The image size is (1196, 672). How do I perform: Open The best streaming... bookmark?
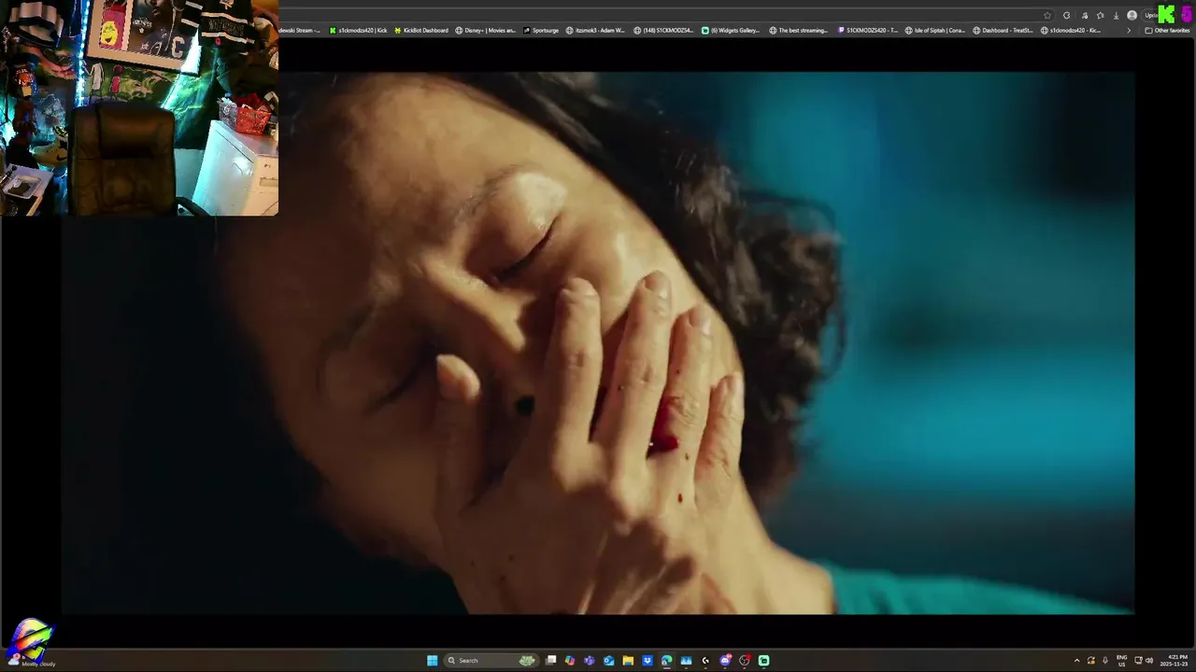(799, 30)
